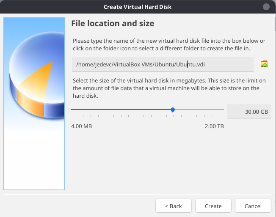
Task: Close the dialog via title bar button
Action: click(266, 7)
